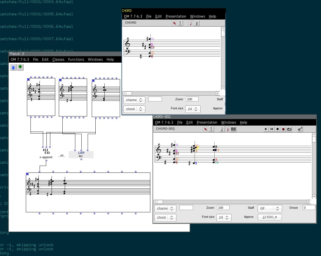The image size is (321, 256).
Task: Select the red note mode in CHORD toolbar
Action: click(x=191, y=23)
